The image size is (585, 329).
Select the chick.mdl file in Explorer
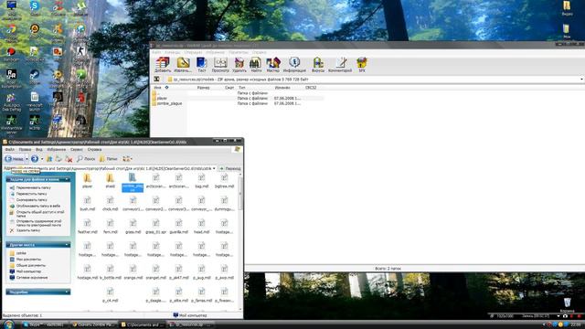pyautogui.click(x=110, y=204)
